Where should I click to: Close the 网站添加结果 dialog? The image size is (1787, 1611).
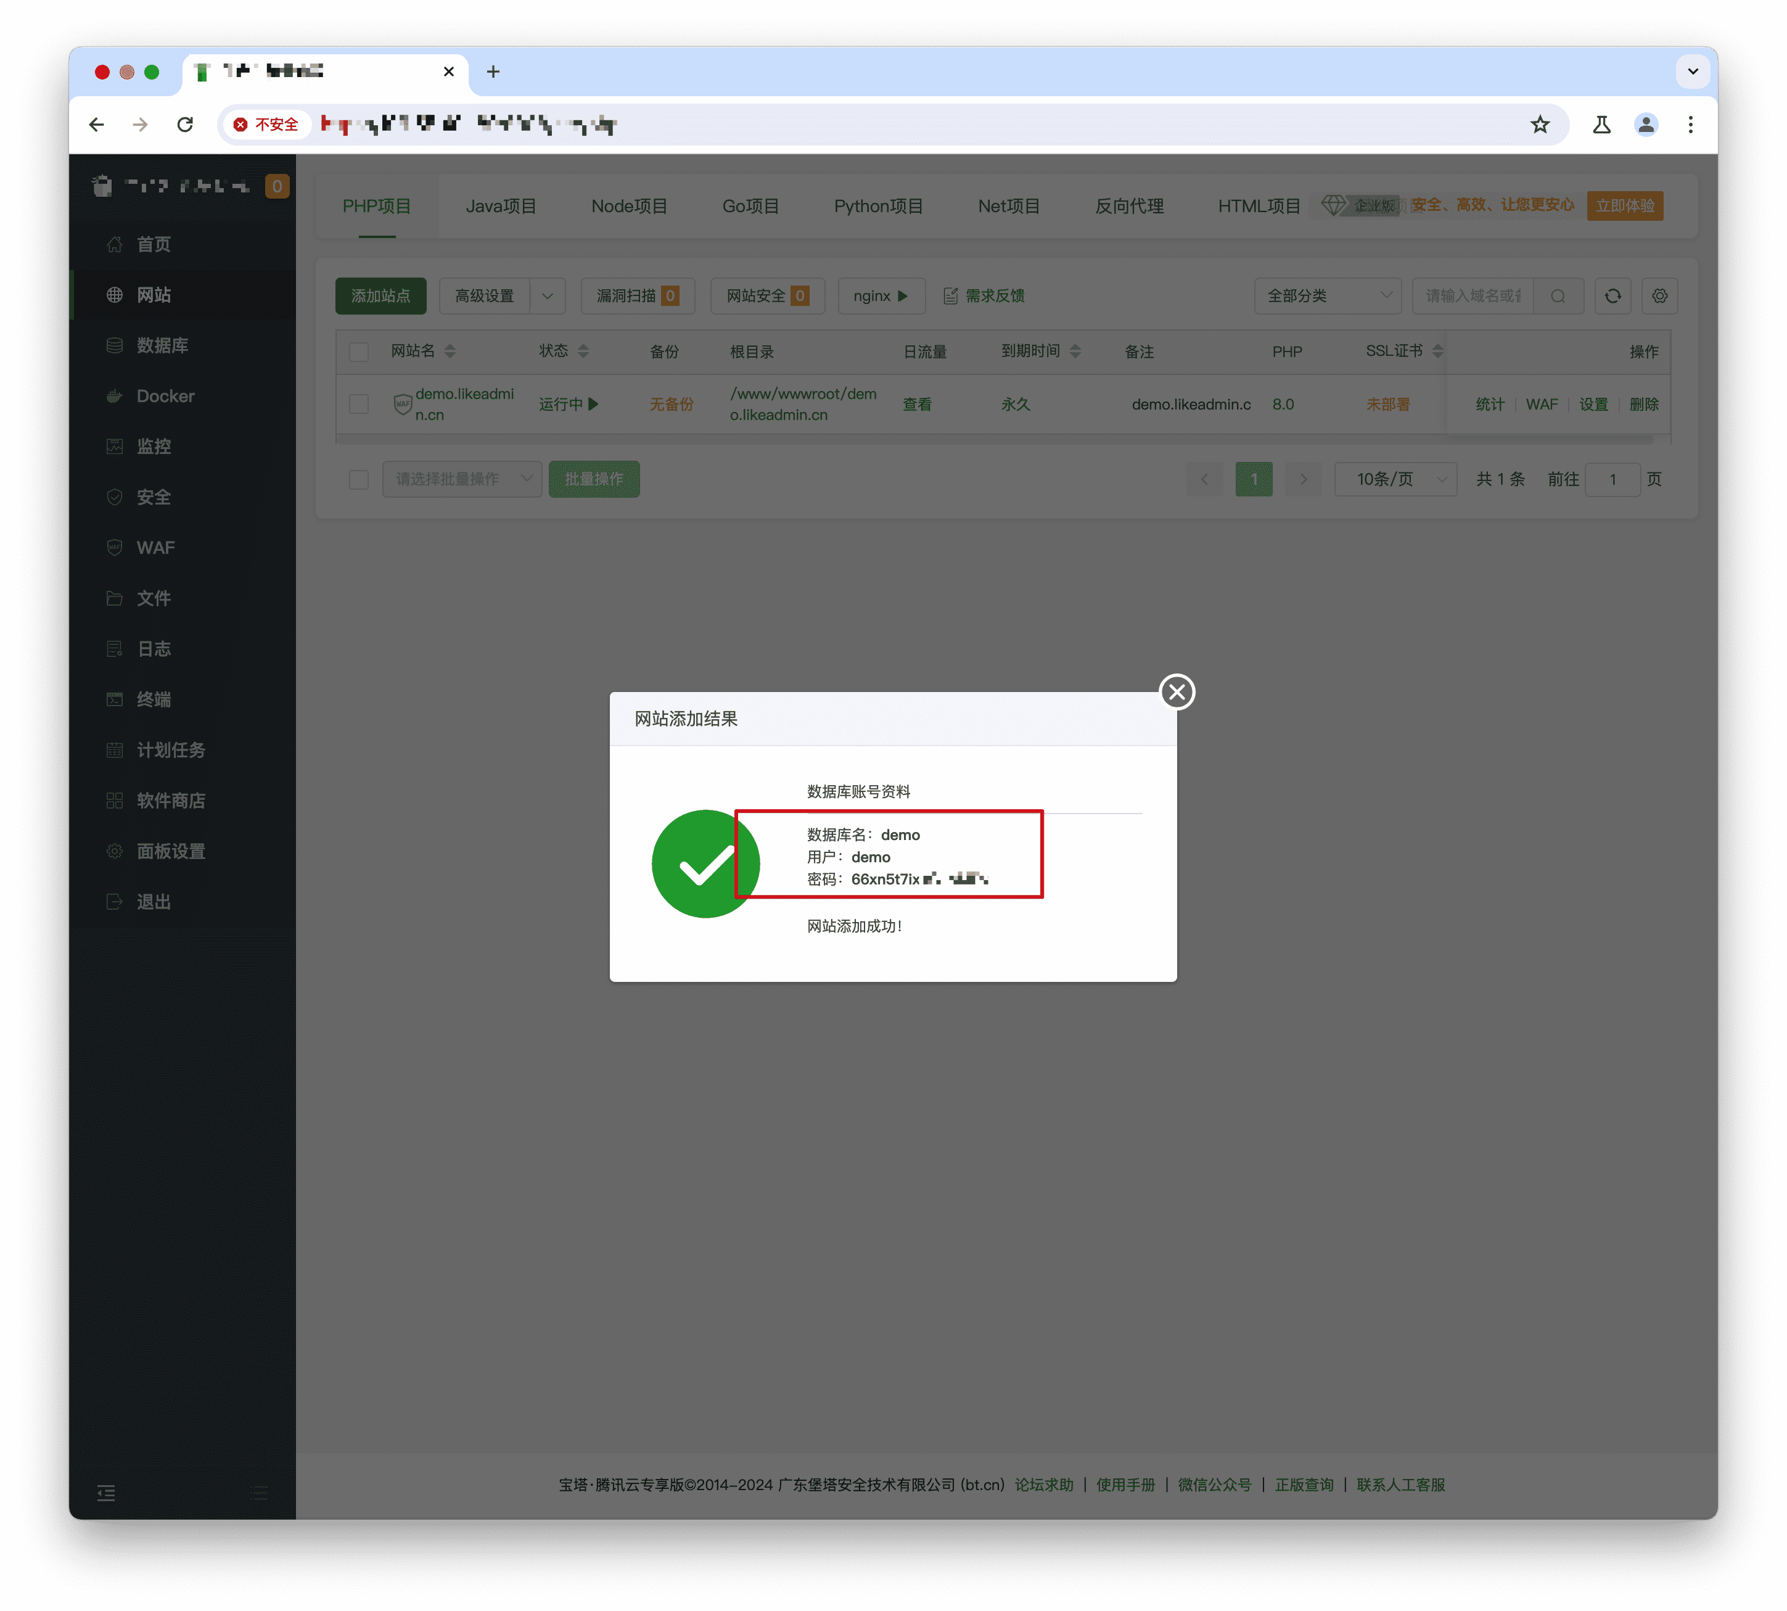pyautogui.click(x=1177, y=693)
